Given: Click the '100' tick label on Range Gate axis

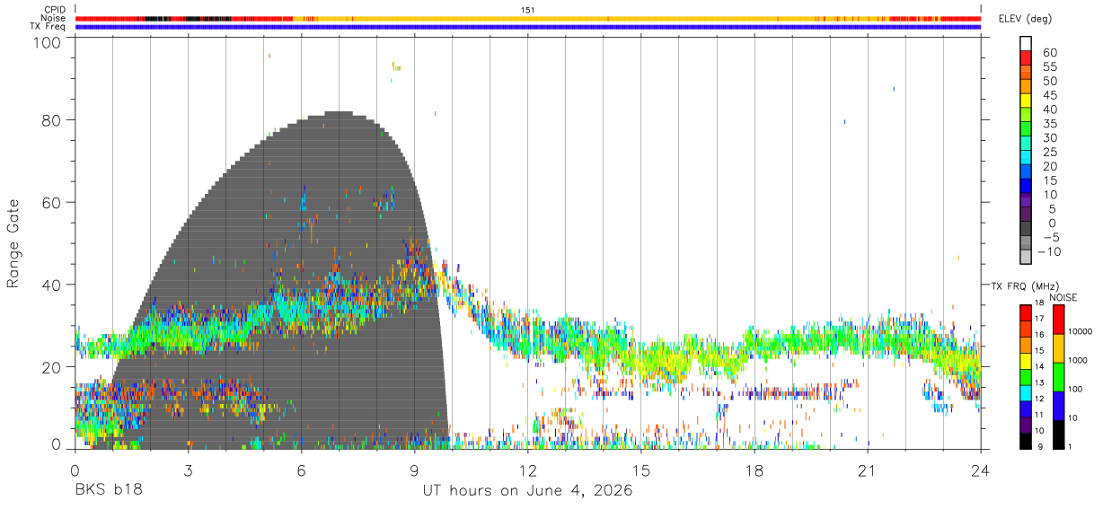Looking at the screenshot, I should 48,42.
